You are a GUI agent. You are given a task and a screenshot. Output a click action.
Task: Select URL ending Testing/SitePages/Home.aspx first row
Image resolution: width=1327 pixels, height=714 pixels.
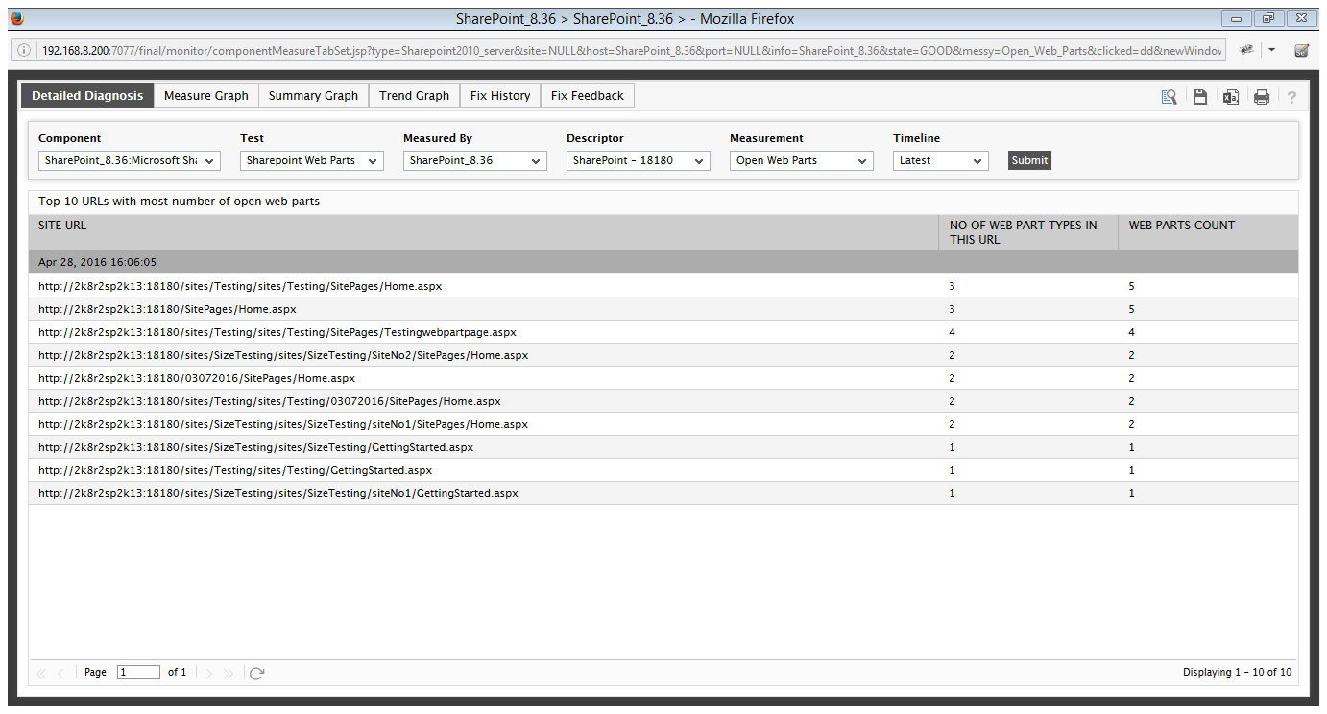[x=663, y=286]
